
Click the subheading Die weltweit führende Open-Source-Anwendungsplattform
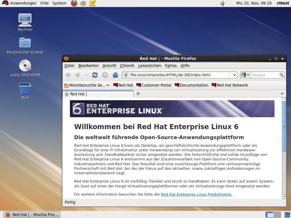(x=159, y=137)
